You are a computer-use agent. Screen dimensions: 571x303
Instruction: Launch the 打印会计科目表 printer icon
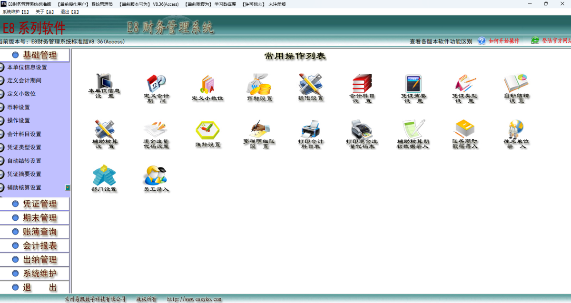[311, 129]
